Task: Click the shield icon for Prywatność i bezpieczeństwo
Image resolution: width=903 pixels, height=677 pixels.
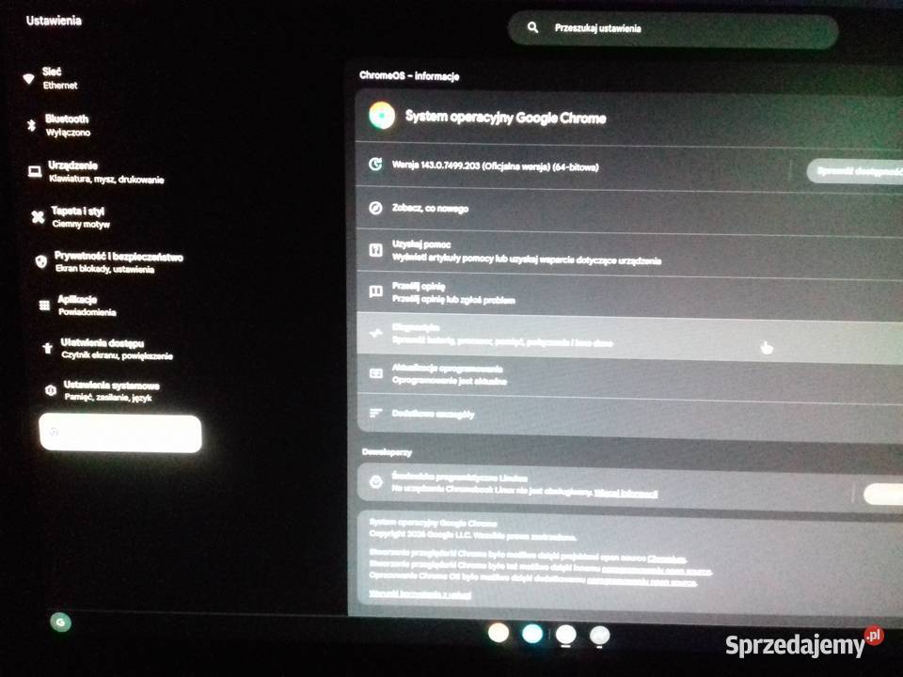Action: [40, 261]
